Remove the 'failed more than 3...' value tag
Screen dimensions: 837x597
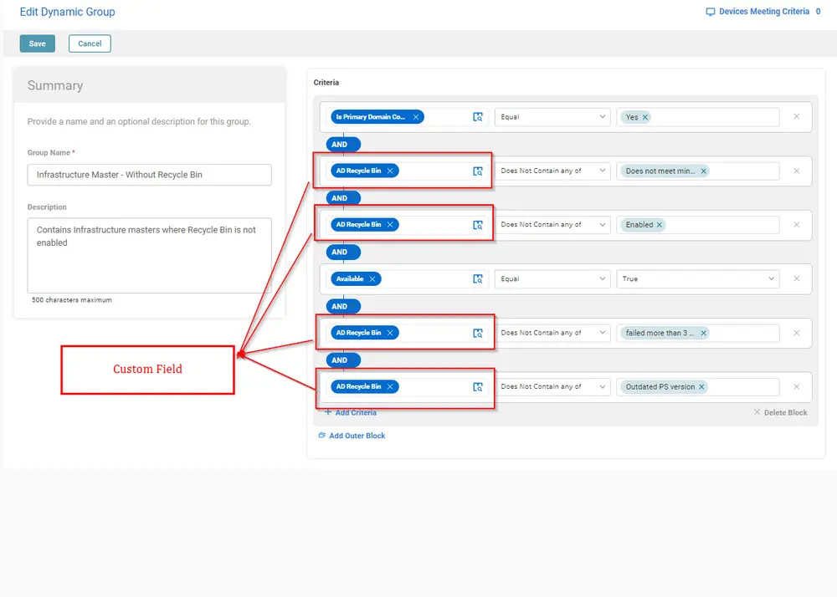[704, 333]
